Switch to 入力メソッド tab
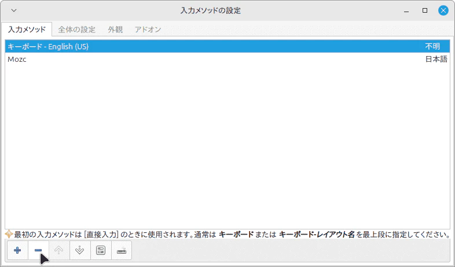Image resolution: width=455 pixels, height=267 pixels. click(x=27, y=29)
